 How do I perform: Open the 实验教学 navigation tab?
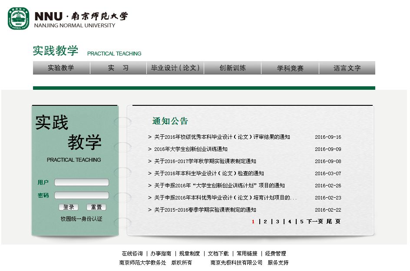[61, 68]
